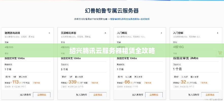Click 按固定带宽 10Mbs in the 驰骋游戏战场 card
The width and height of the screenshot is (224, 101).
tap(15, 58)
